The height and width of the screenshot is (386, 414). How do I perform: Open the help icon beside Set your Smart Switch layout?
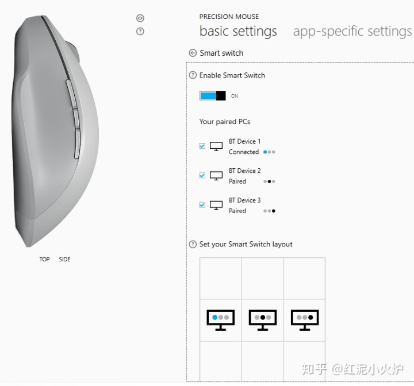(193, 244)
